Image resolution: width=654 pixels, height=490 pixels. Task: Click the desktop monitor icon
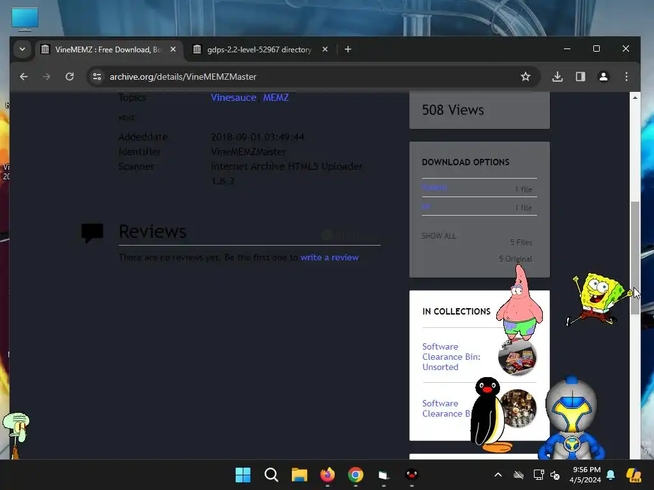click(25, 19)
